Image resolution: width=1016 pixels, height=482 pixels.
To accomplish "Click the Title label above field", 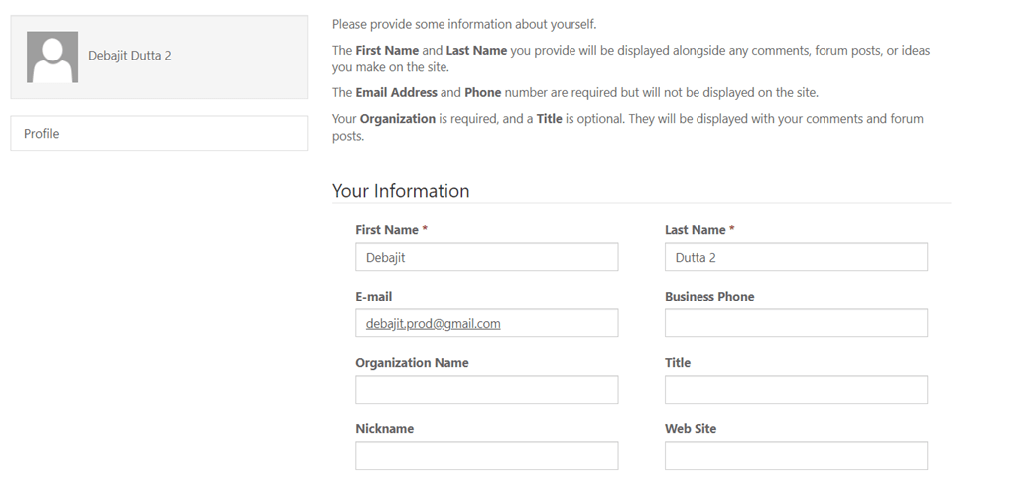I will click(x=678, y=363).
